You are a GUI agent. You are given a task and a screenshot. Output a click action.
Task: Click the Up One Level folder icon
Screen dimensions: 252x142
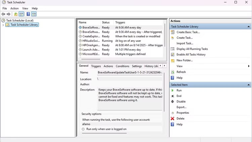pos(16,14)
